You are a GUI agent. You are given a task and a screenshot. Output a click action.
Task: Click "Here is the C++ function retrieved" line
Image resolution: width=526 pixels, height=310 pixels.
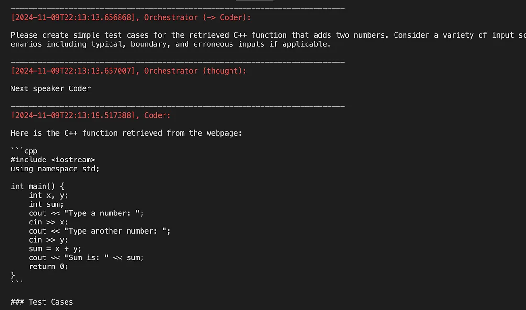126,133
